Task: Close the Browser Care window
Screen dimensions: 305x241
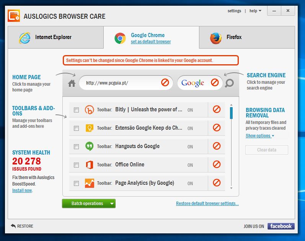Action: pos(288,11)
